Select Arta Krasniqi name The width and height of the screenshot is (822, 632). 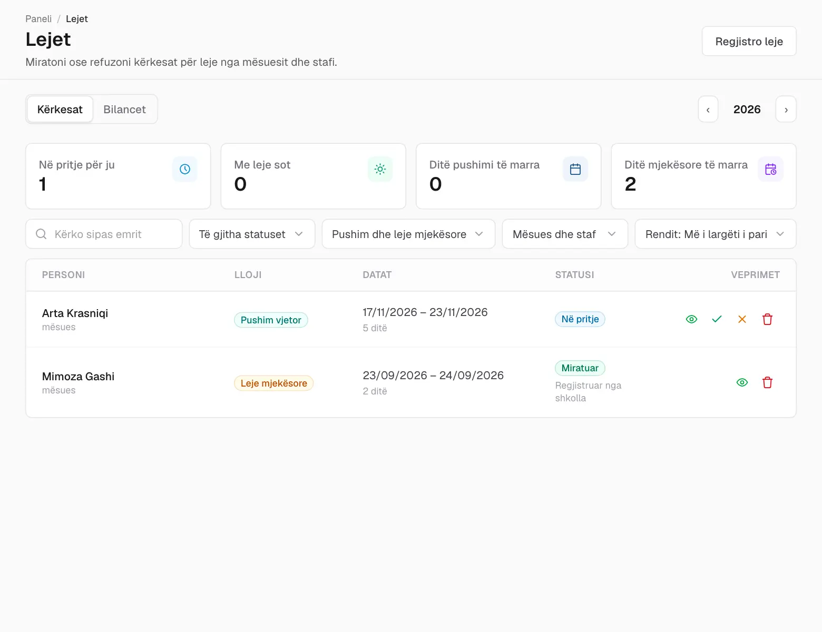click(75, 313)
